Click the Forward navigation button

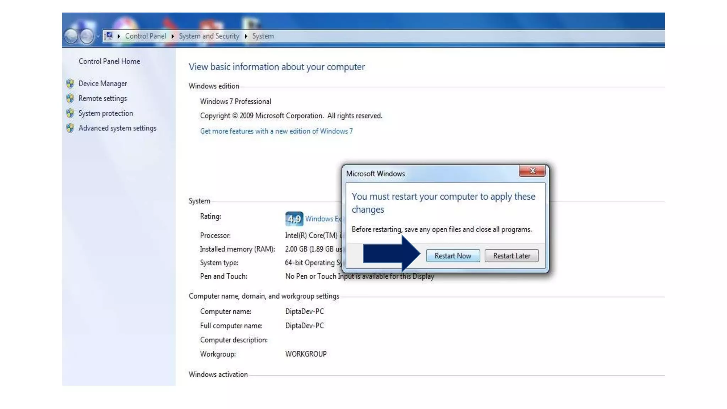[x=87, y=36]
